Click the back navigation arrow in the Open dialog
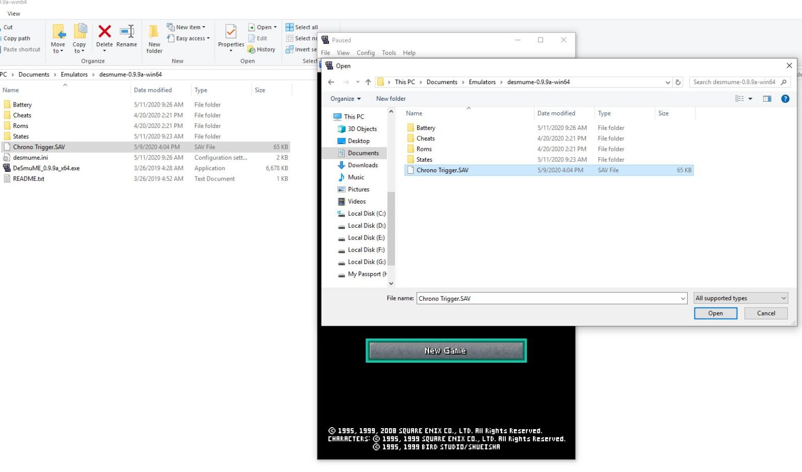 coord(331,82)
